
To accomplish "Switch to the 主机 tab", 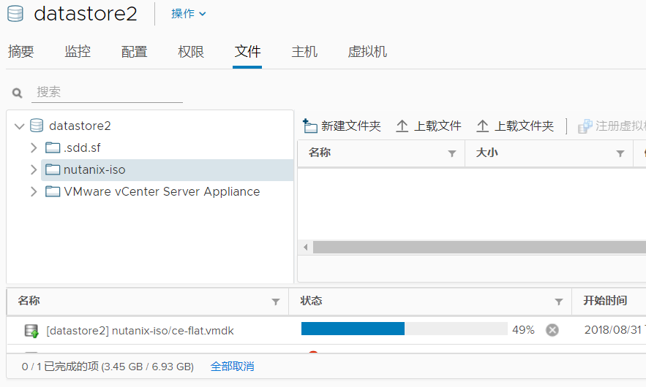I will point(304,52).
